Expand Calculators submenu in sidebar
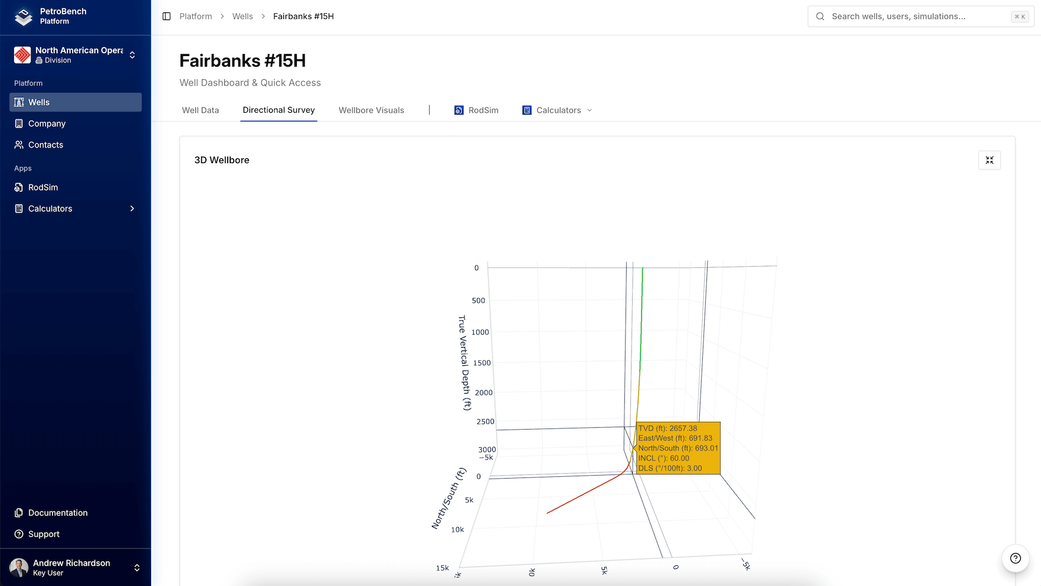This screenshot has width=1041, height=586. pos(132,208)
